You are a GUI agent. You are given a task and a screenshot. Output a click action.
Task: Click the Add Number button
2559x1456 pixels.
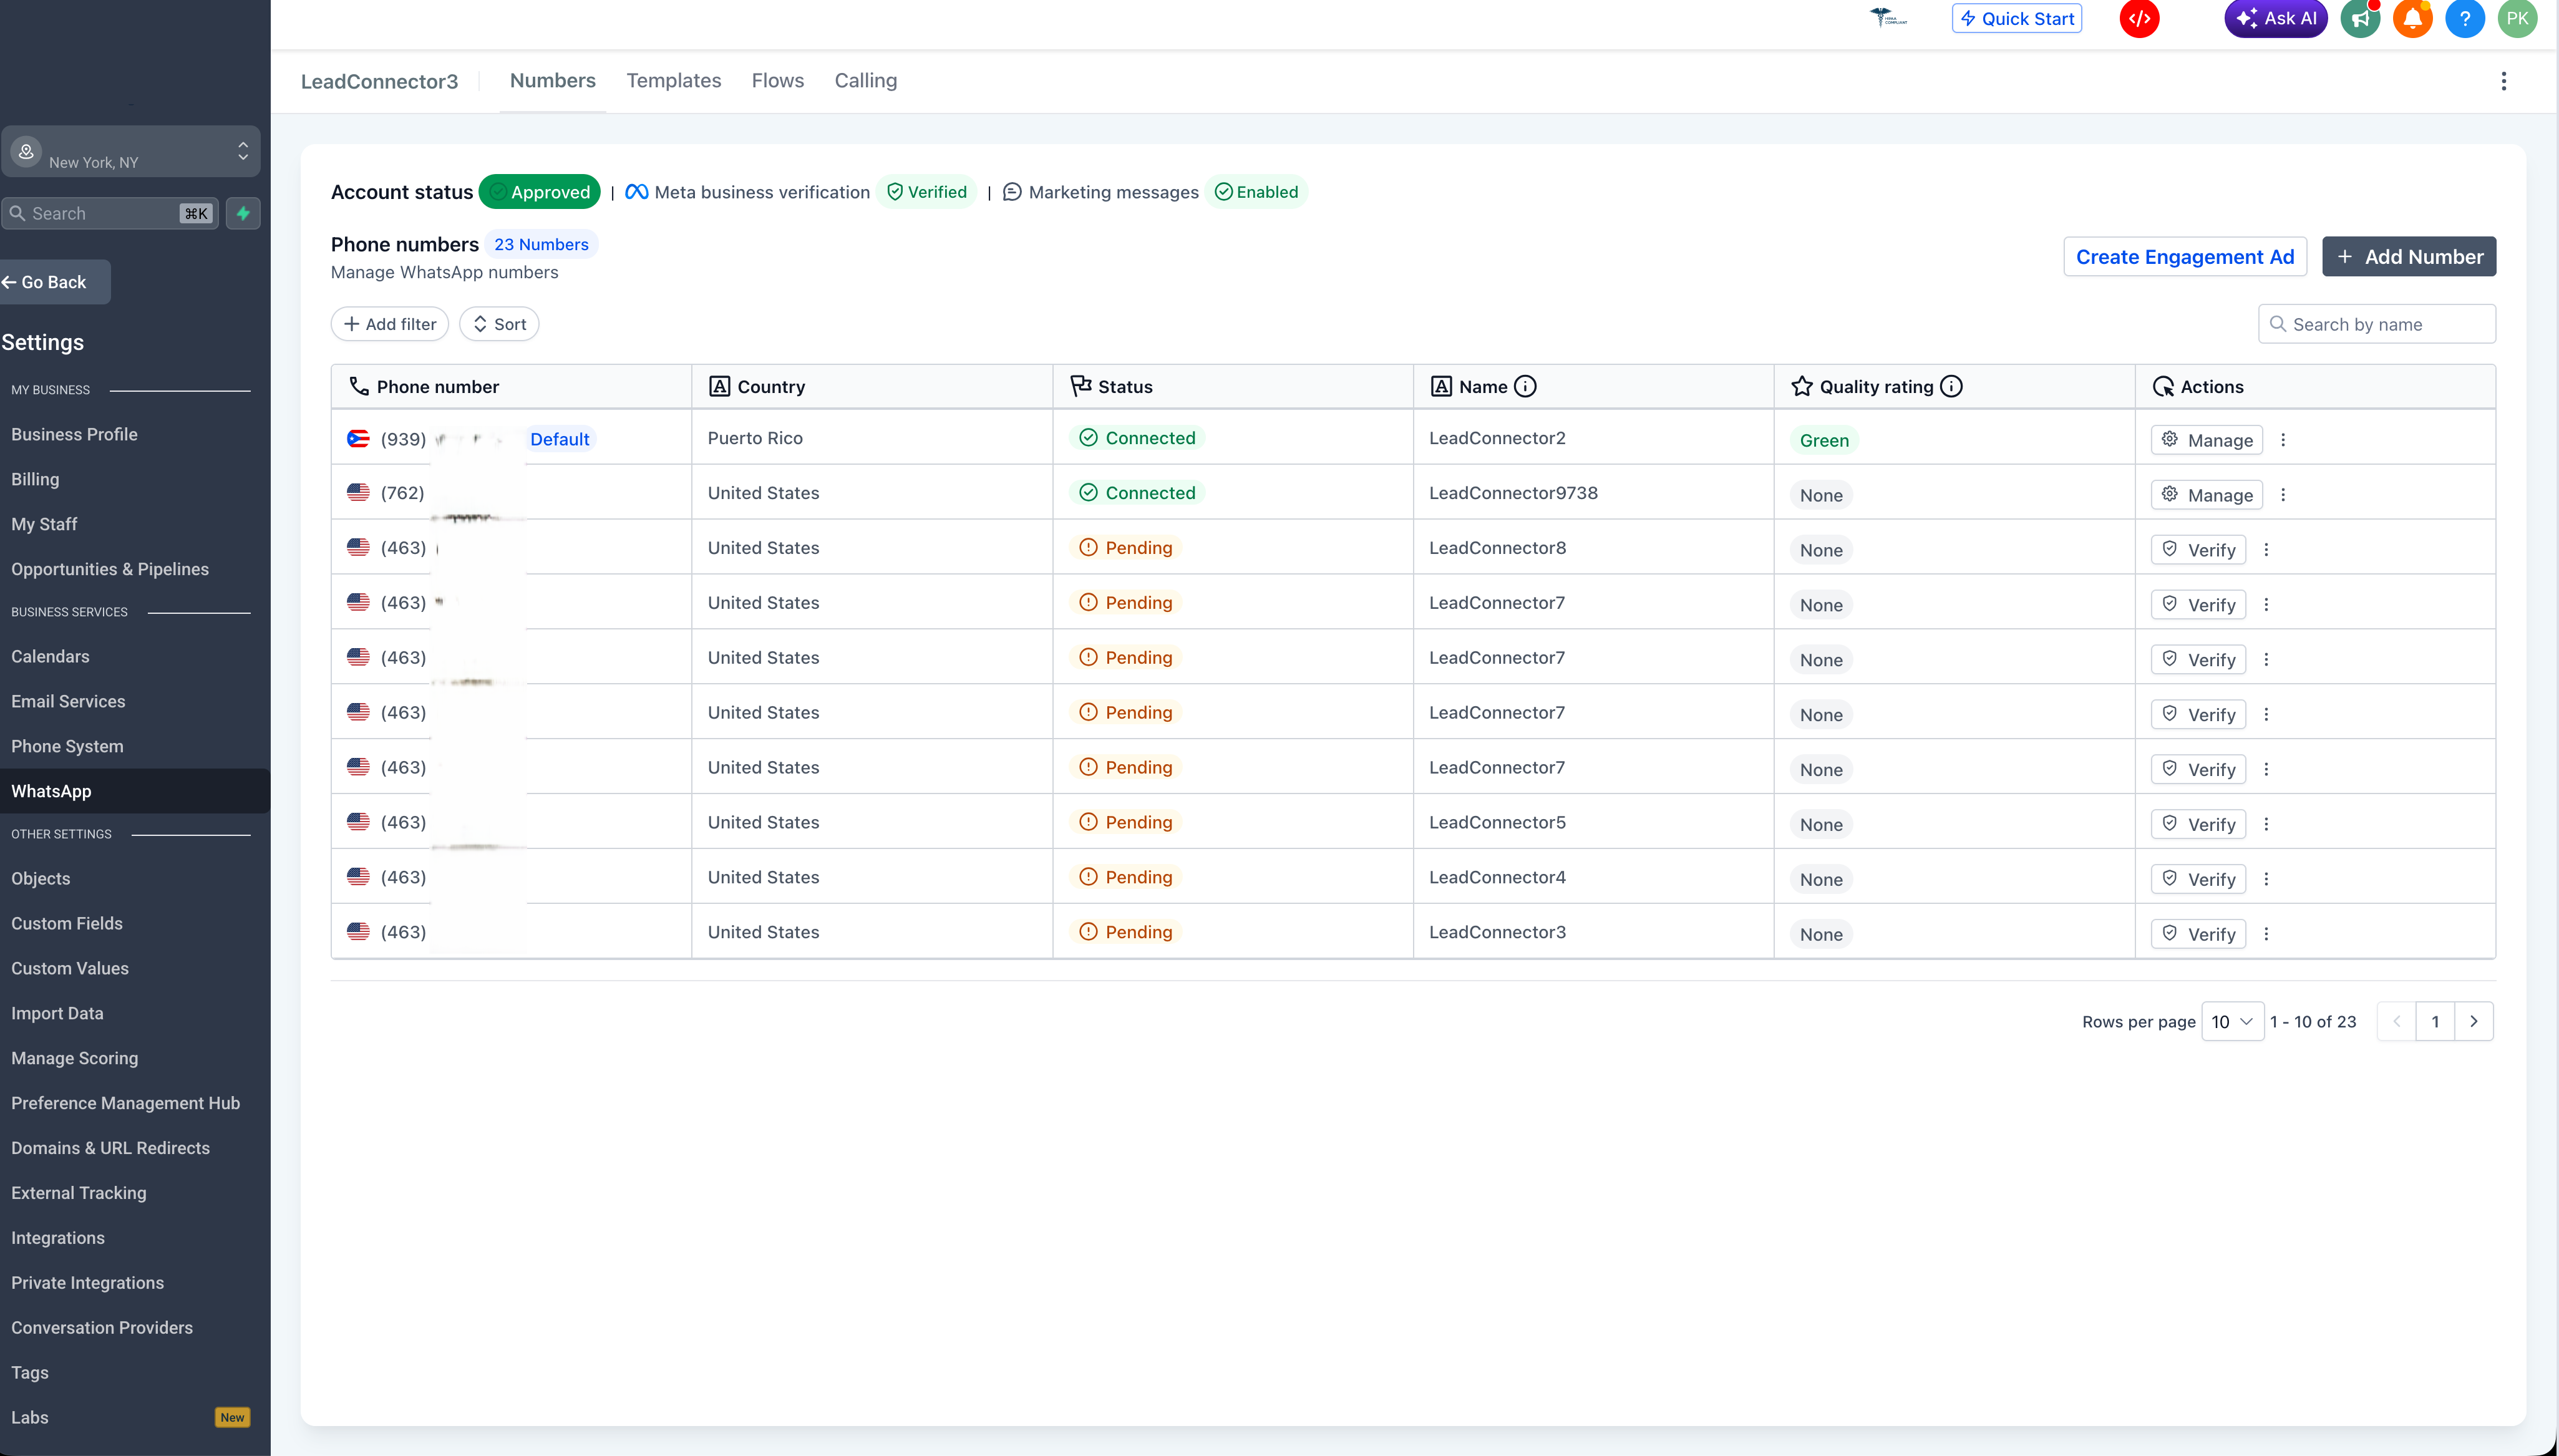pos(2408,257)
